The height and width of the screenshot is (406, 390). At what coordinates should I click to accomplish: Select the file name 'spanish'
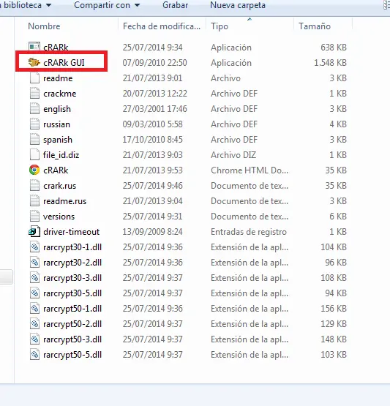pyautogui.click(x=58, y=140)
